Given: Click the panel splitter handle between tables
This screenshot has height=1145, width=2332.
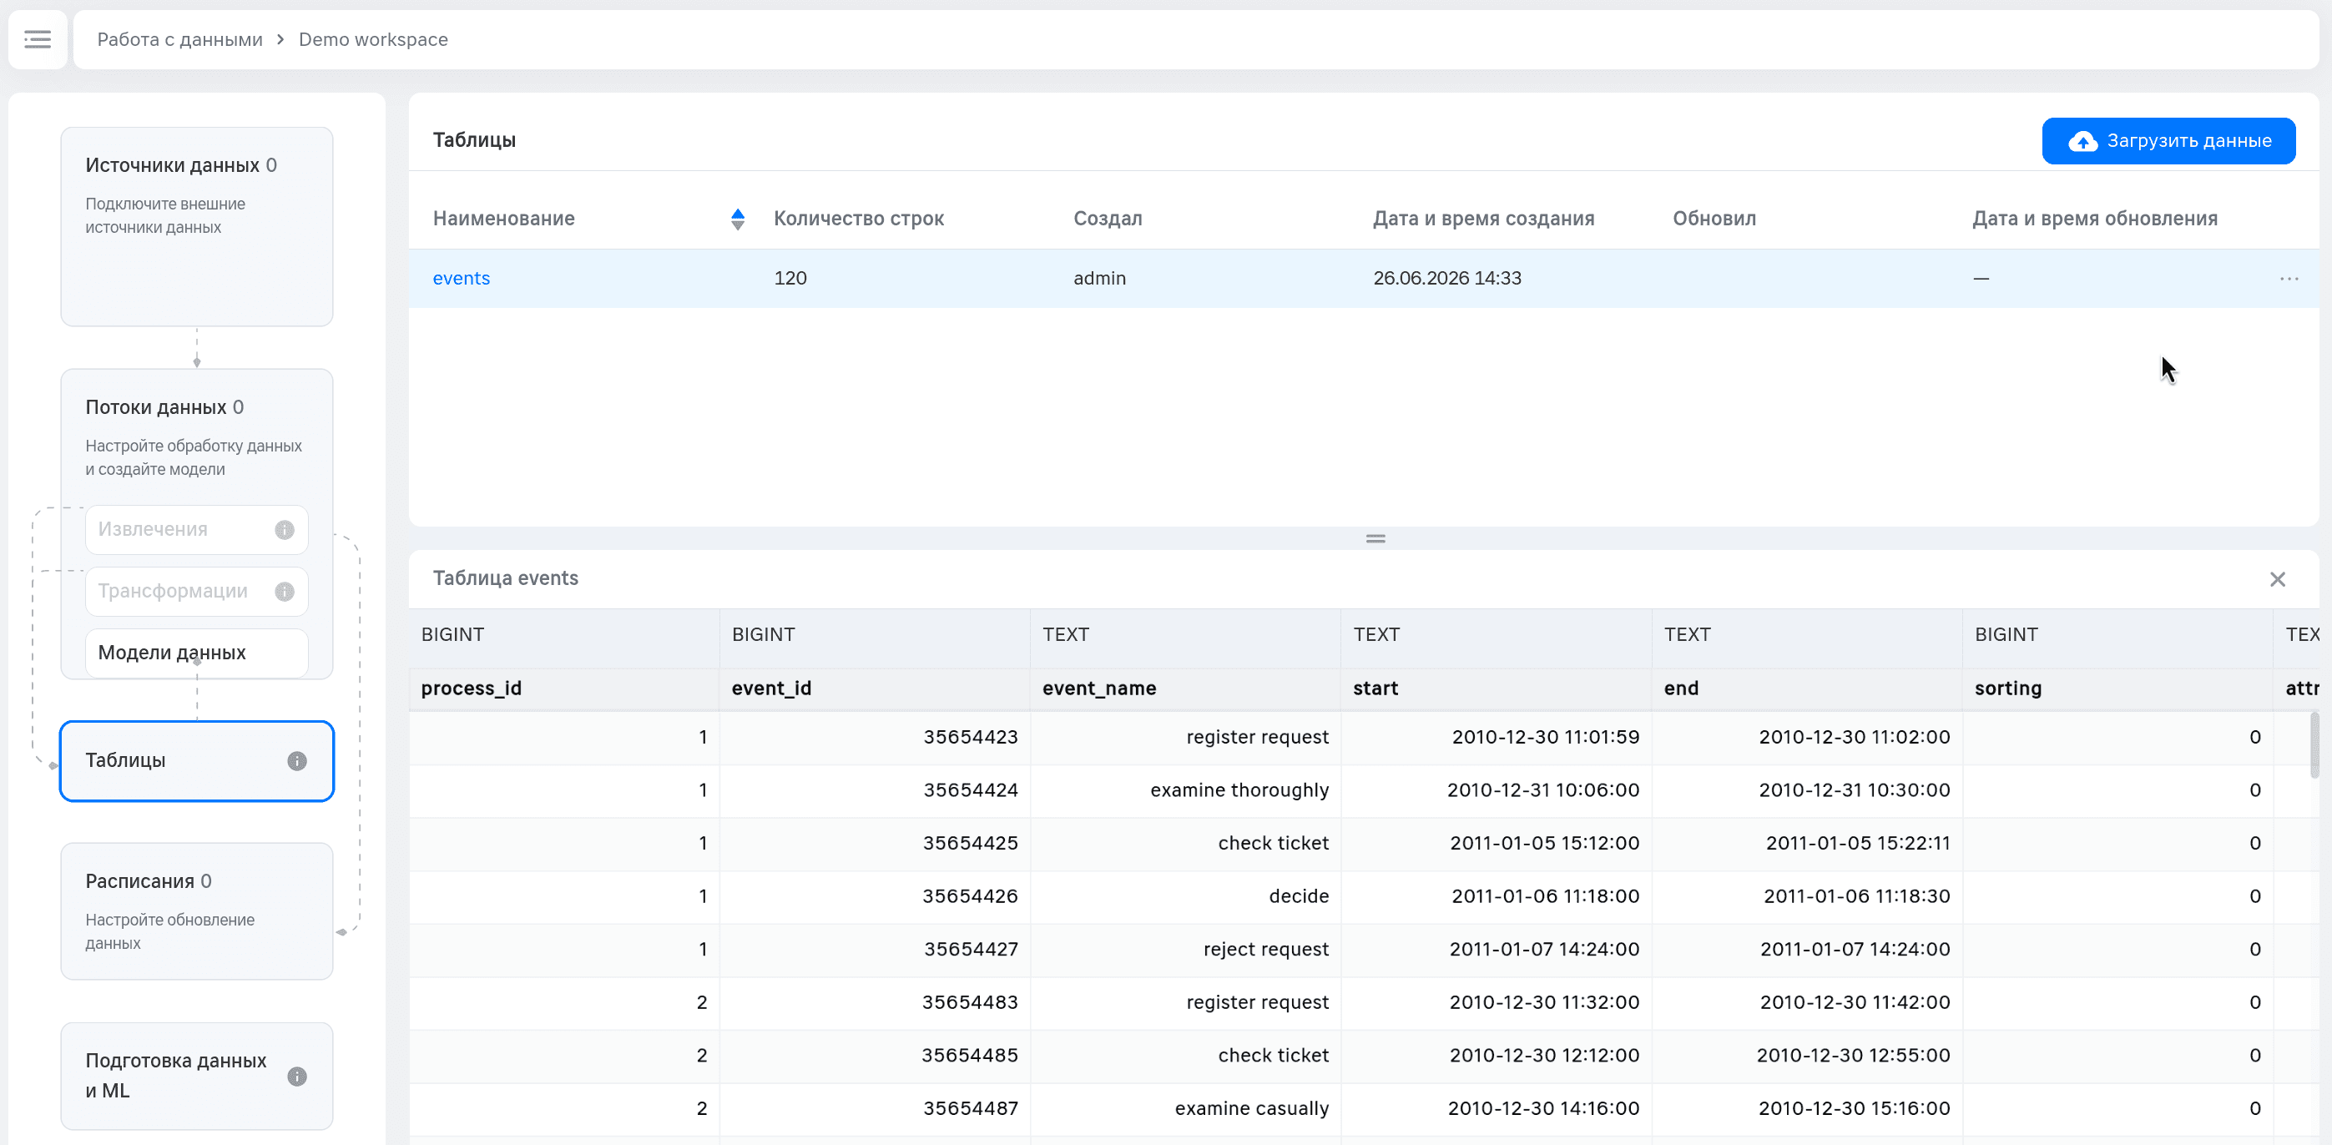Looking at the screenshot, I should pos(1375,538).
